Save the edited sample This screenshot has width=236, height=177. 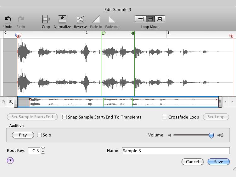pyautogui.click(x=219, y=162)
